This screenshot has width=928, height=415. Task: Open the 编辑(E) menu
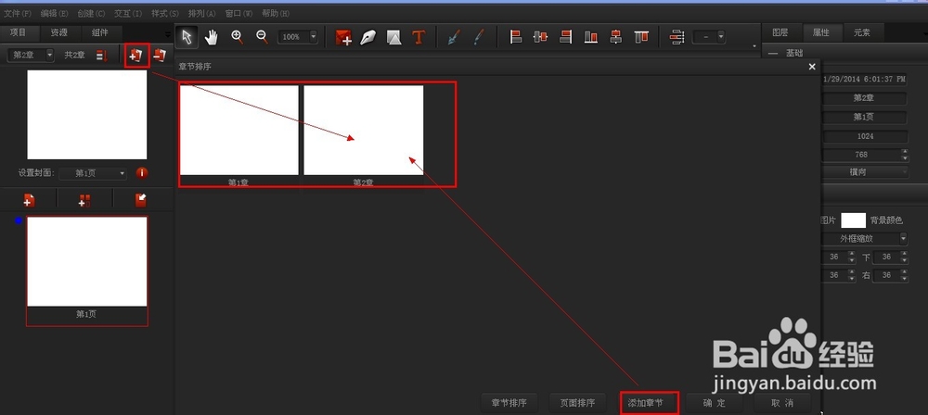[55, 13]
